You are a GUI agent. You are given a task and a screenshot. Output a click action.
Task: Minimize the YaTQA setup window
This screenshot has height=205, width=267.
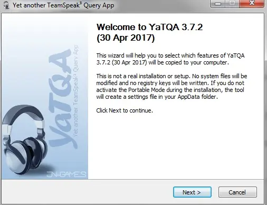coord(218,3)
